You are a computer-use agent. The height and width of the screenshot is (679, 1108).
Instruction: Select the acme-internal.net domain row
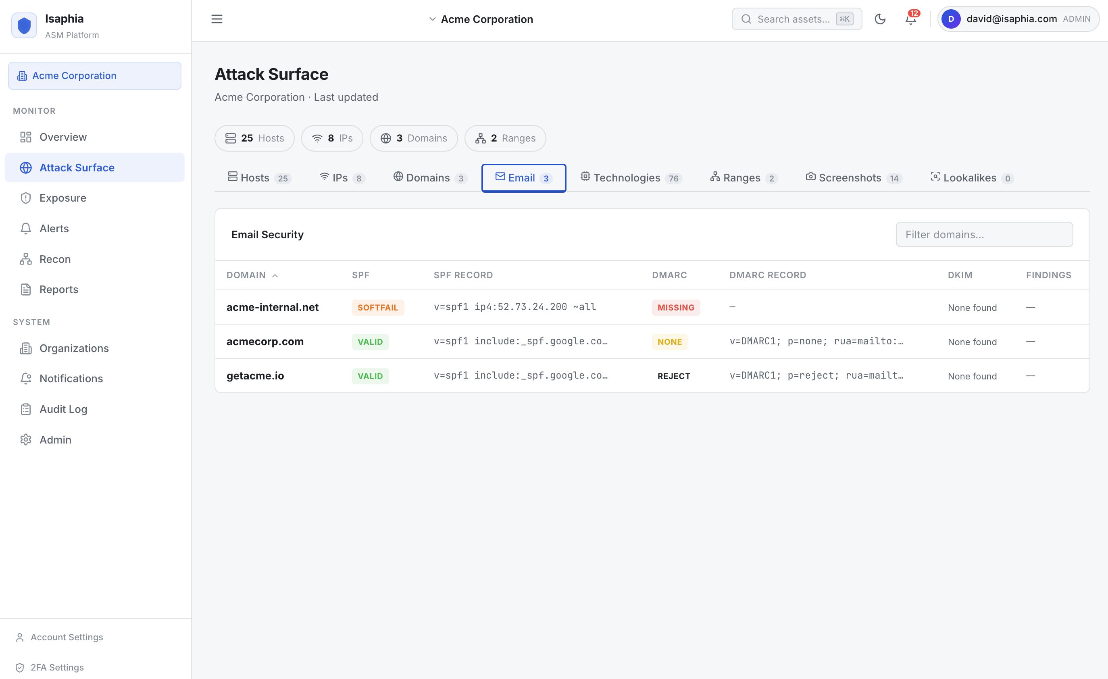(x=652, y=307)
